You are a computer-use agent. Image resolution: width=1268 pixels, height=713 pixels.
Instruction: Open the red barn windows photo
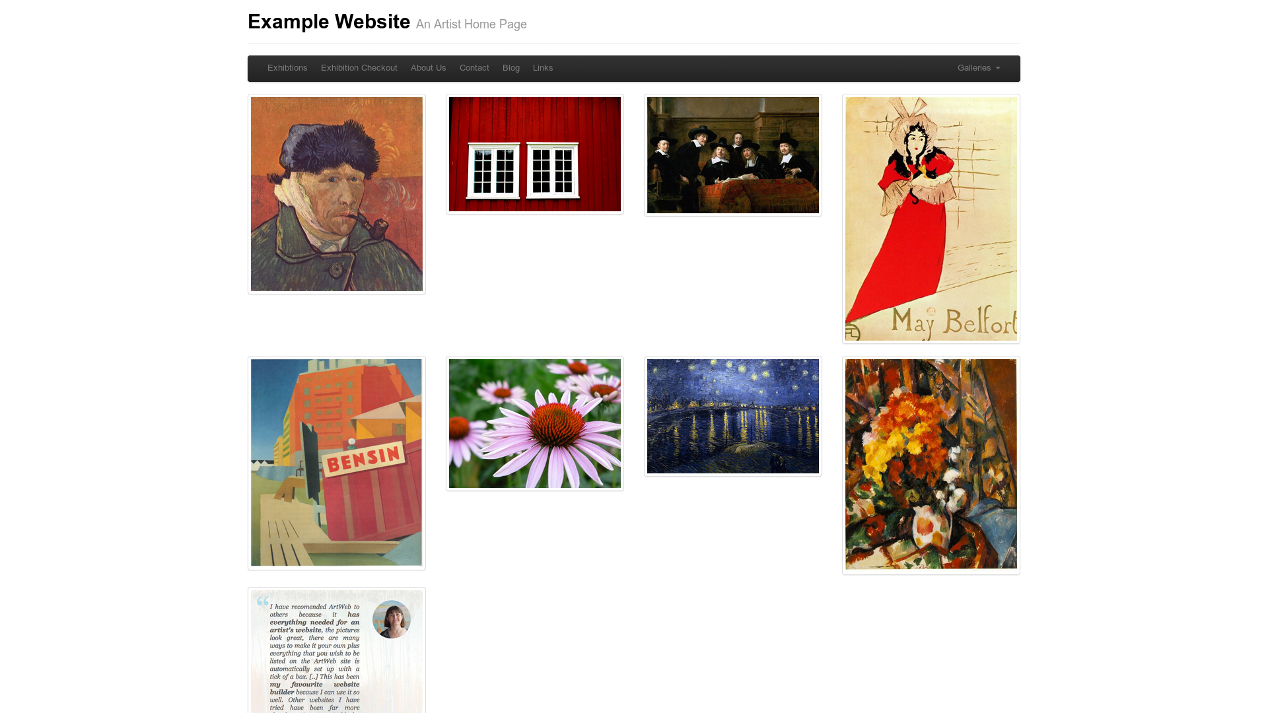click(x=535, y=154)
